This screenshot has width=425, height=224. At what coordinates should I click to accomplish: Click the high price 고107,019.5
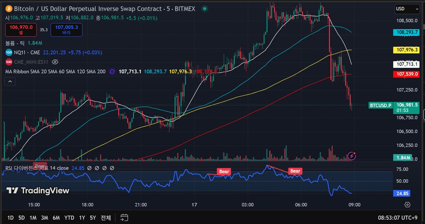point(50,18)
